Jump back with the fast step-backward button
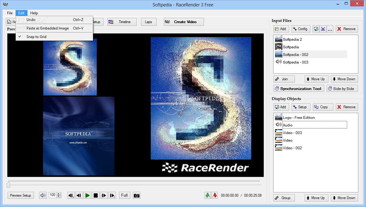 (71, 195)
